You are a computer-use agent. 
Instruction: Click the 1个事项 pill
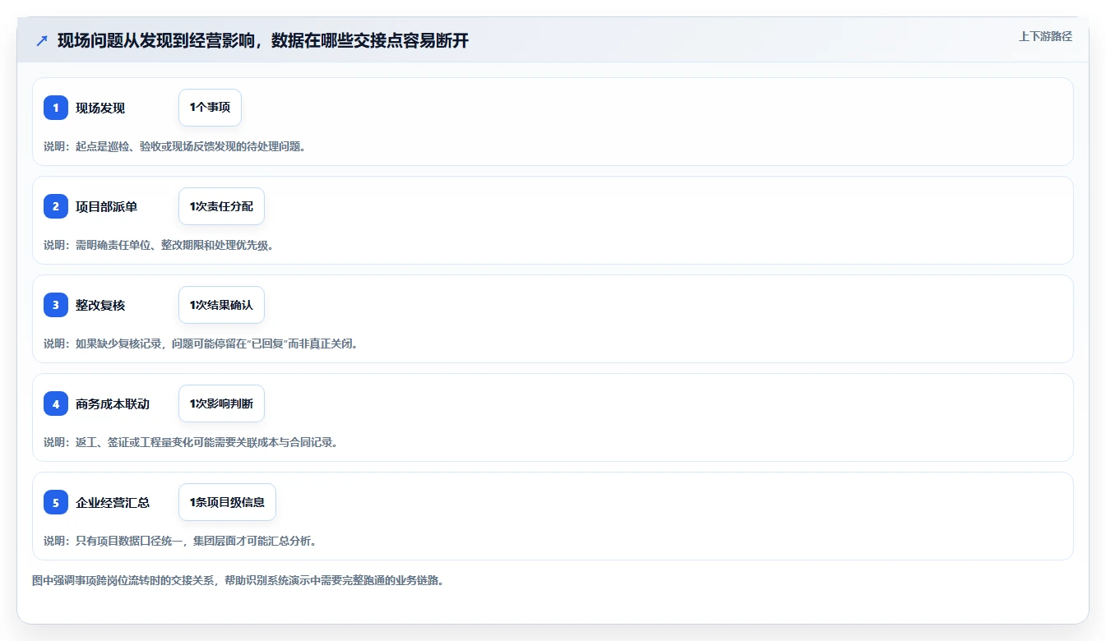[210, 108]
